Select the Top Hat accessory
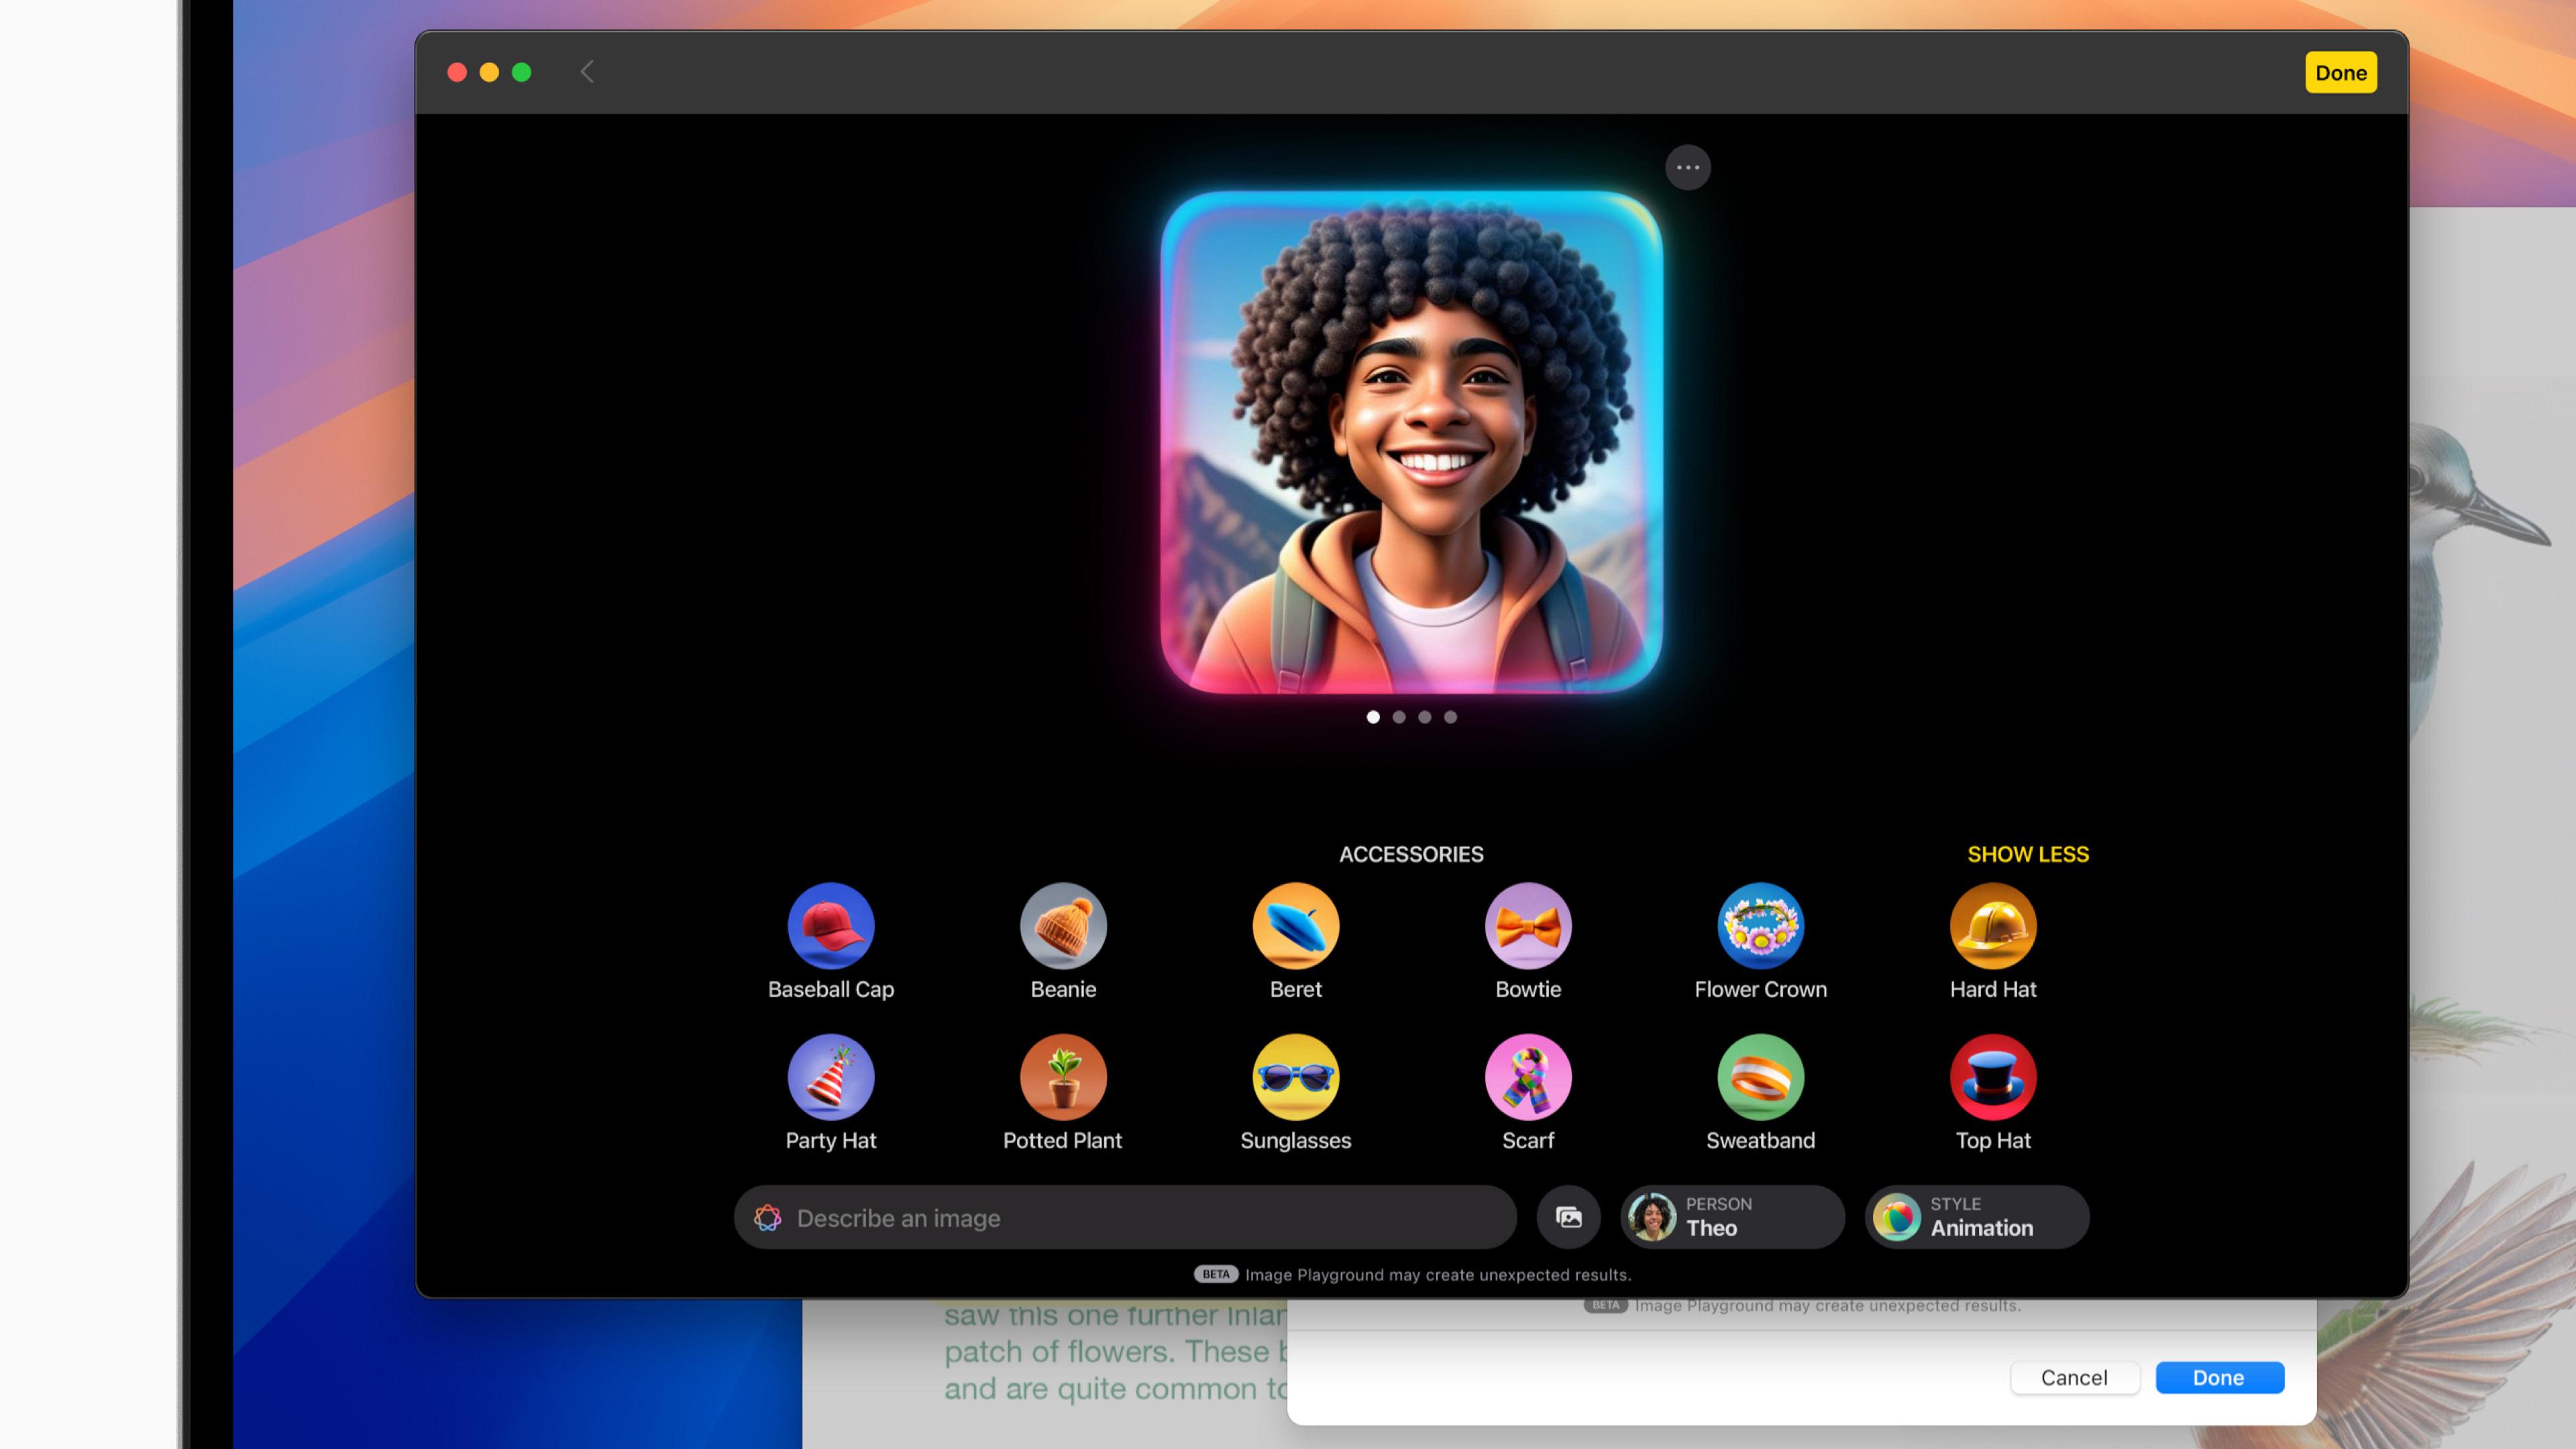This screenshot has width=2576, height=1449. (x=1993, y=1077)
